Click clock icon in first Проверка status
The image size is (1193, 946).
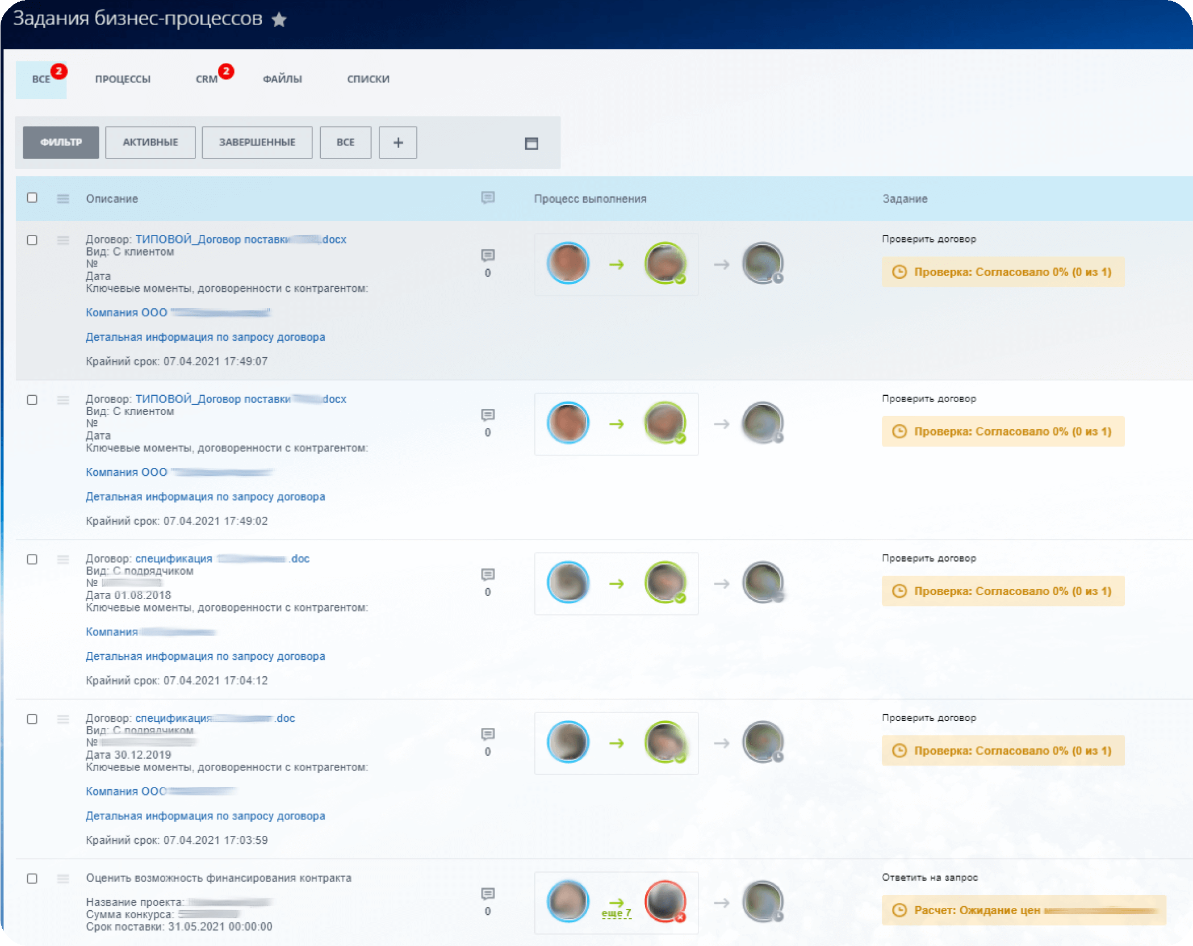pyautogui.click(x=899, y=272)
